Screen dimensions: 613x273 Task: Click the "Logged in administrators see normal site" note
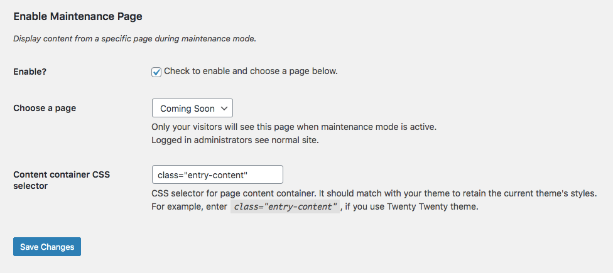coord(236,140)
